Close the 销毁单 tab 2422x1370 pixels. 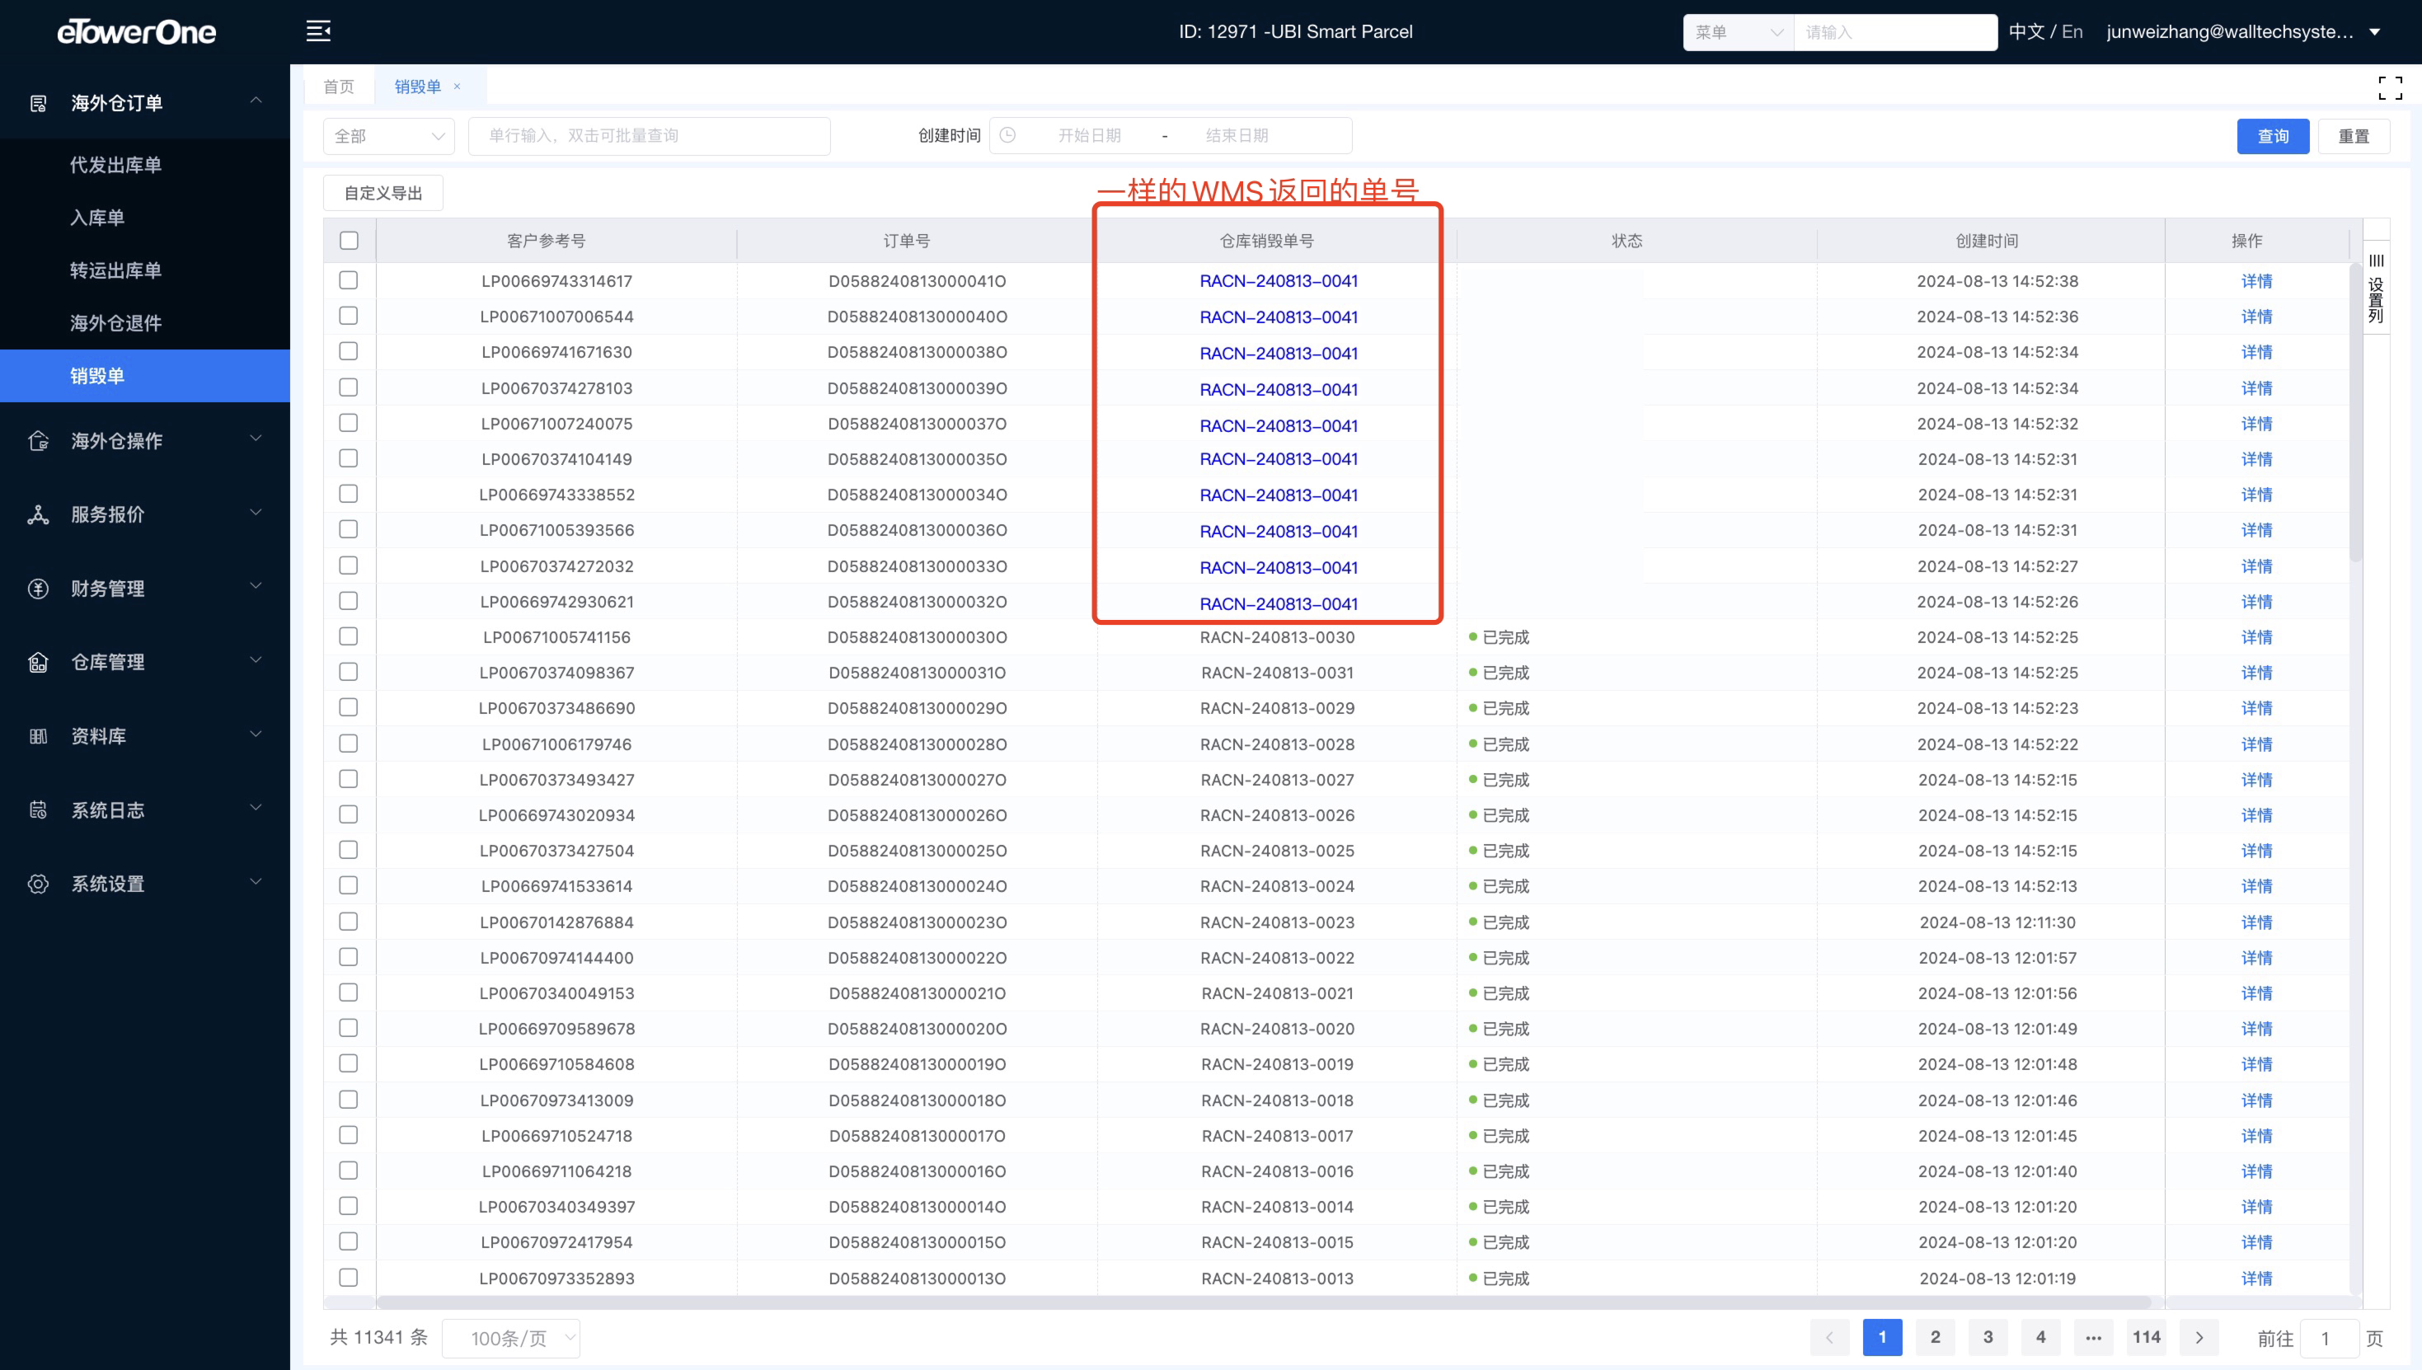tap(458, 87)
